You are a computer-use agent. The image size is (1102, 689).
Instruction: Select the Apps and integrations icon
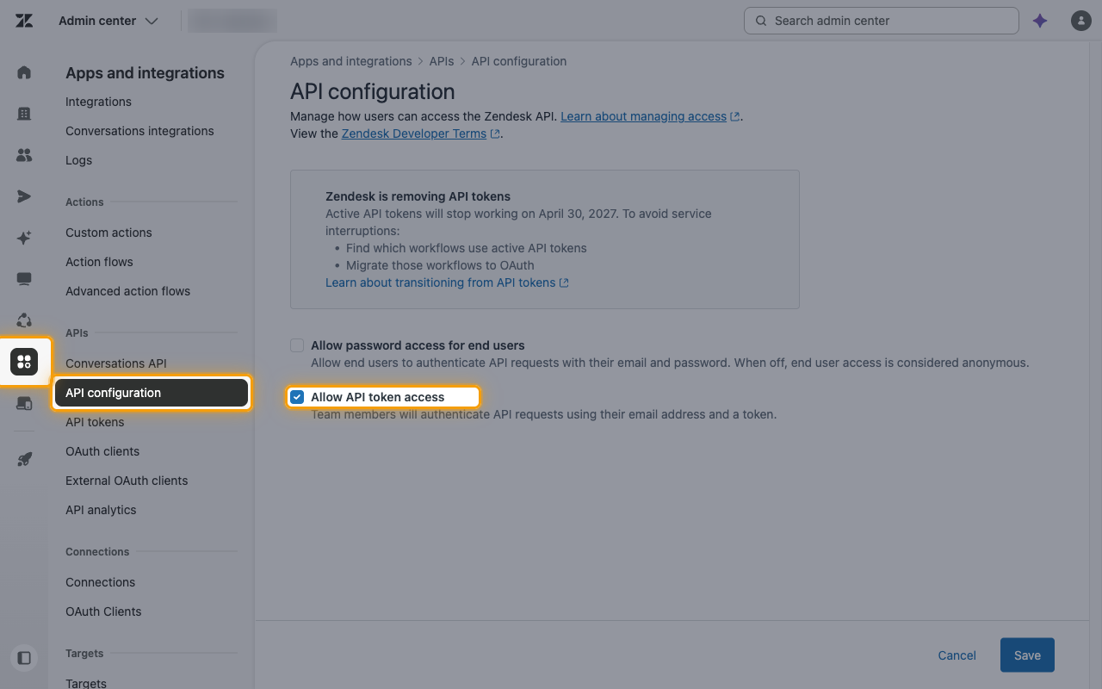pos(24,362)
